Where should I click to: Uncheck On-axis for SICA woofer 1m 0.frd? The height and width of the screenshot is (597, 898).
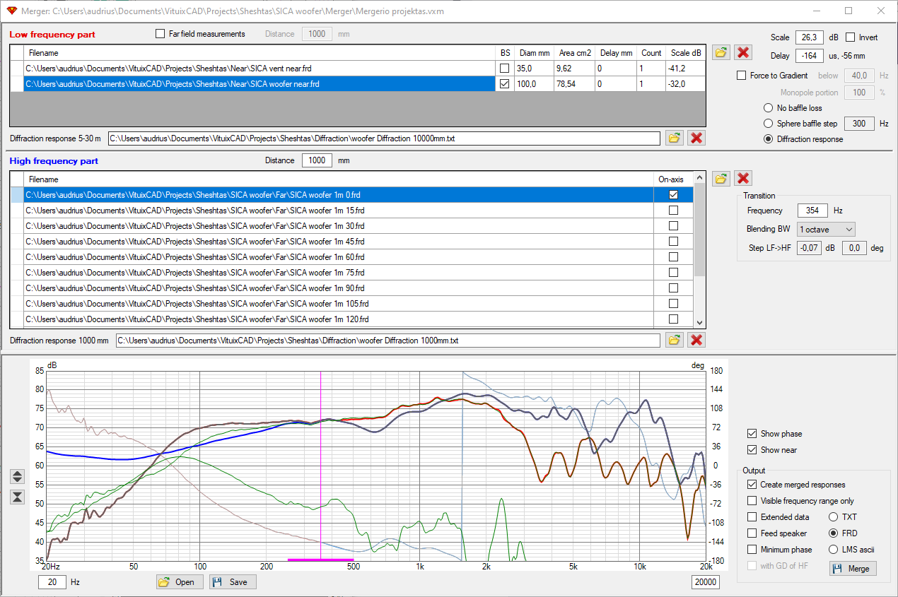tap(673, 194)
